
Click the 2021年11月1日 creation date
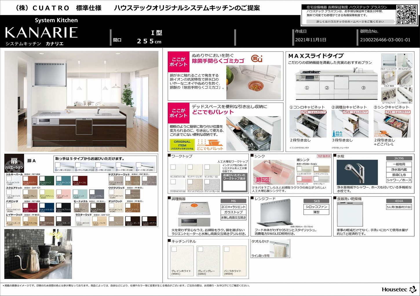click(x=311, y=40)
